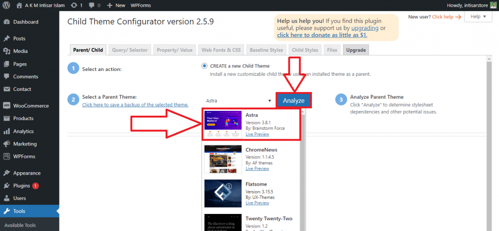Click the backup of the selected theme link
The image size is (499, 231).
click(x=135, y=105)
